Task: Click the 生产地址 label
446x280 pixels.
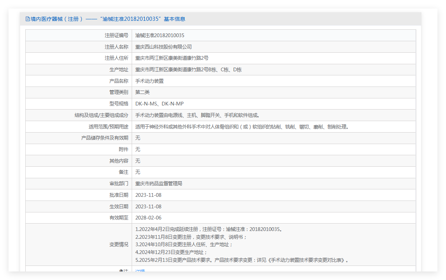Action: [119, 69]
